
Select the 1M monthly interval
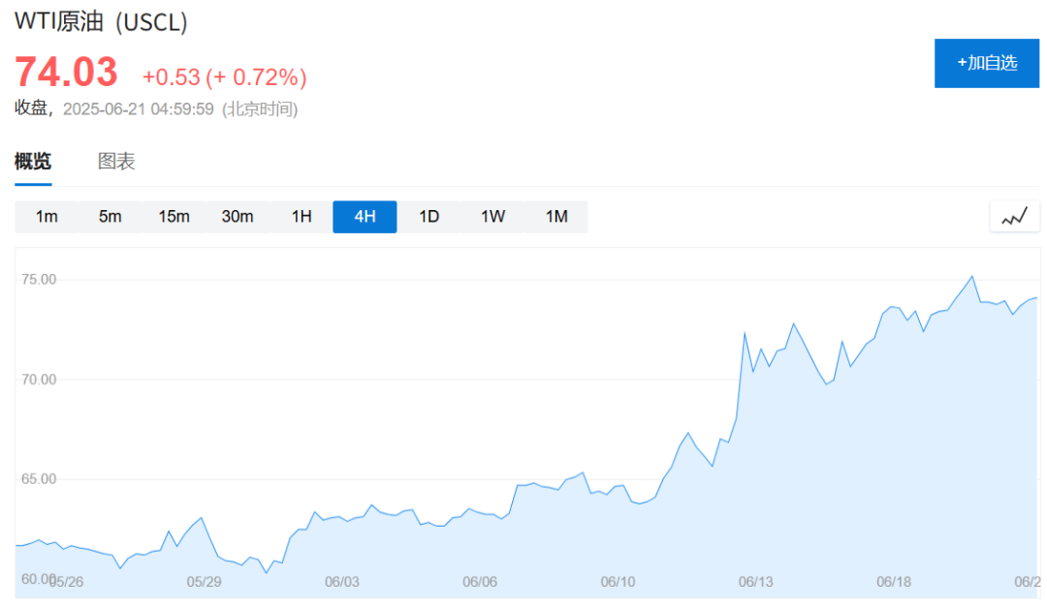click(556, 217)
